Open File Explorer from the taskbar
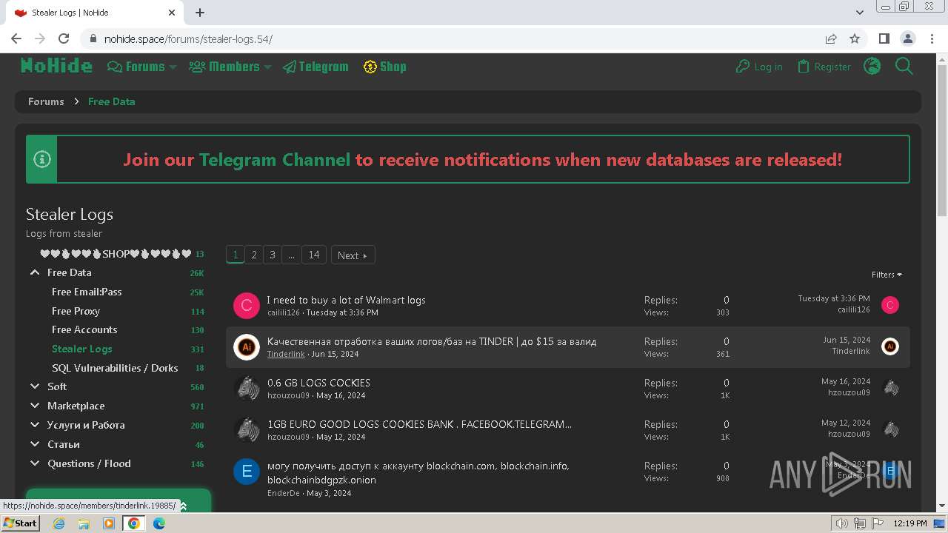948x533 pixels. click(x=84, y=523)
